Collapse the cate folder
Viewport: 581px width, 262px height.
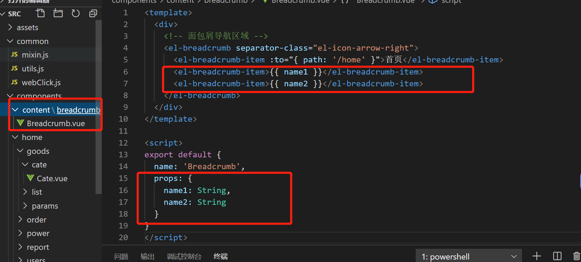(x=25, y=165)
